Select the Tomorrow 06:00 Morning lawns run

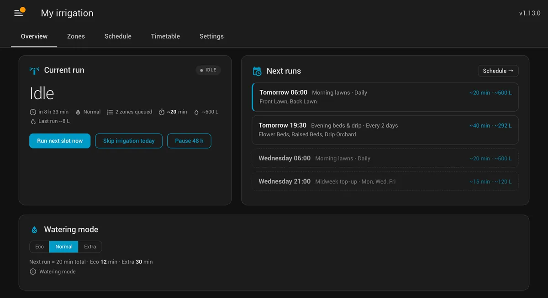click(385, 97)
